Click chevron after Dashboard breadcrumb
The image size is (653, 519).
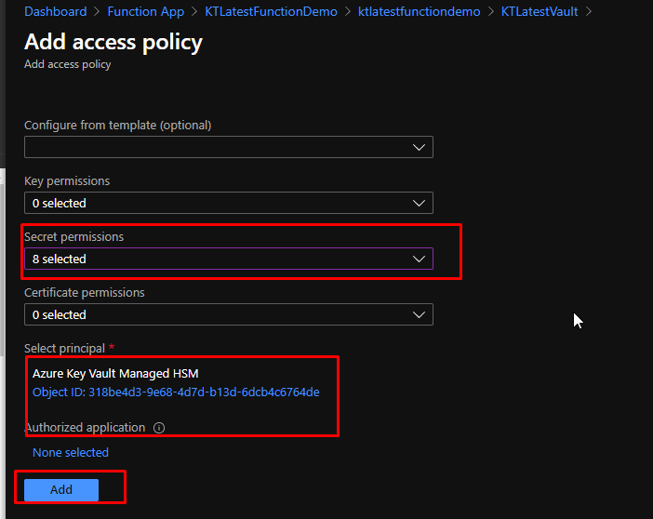[x=97, y=12]
